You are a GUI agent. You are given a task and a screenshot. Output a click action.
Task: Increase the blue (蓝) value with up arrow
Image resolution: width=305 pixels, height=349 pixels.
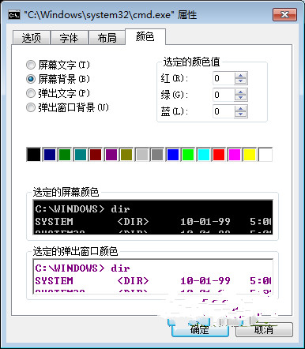point(240,109)
